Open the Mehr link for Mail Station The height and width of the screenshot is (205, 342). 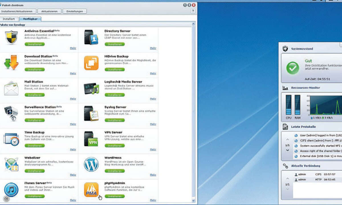tap(73, 99)
